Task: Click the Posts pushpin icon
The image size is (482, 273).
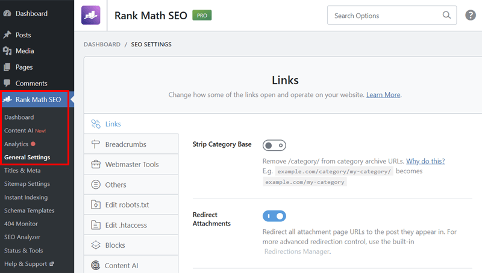Action: coord(7,35)
